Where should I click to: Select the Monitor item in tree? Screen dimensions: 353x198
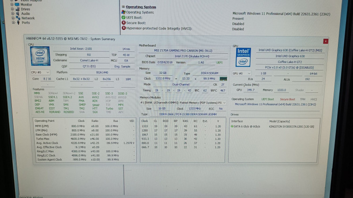26,4
